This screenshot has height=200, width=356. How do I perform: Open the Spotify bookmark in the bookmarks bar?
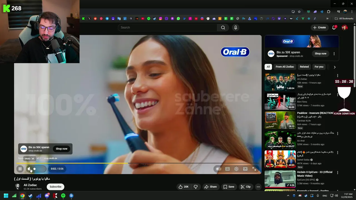[149, 19]
